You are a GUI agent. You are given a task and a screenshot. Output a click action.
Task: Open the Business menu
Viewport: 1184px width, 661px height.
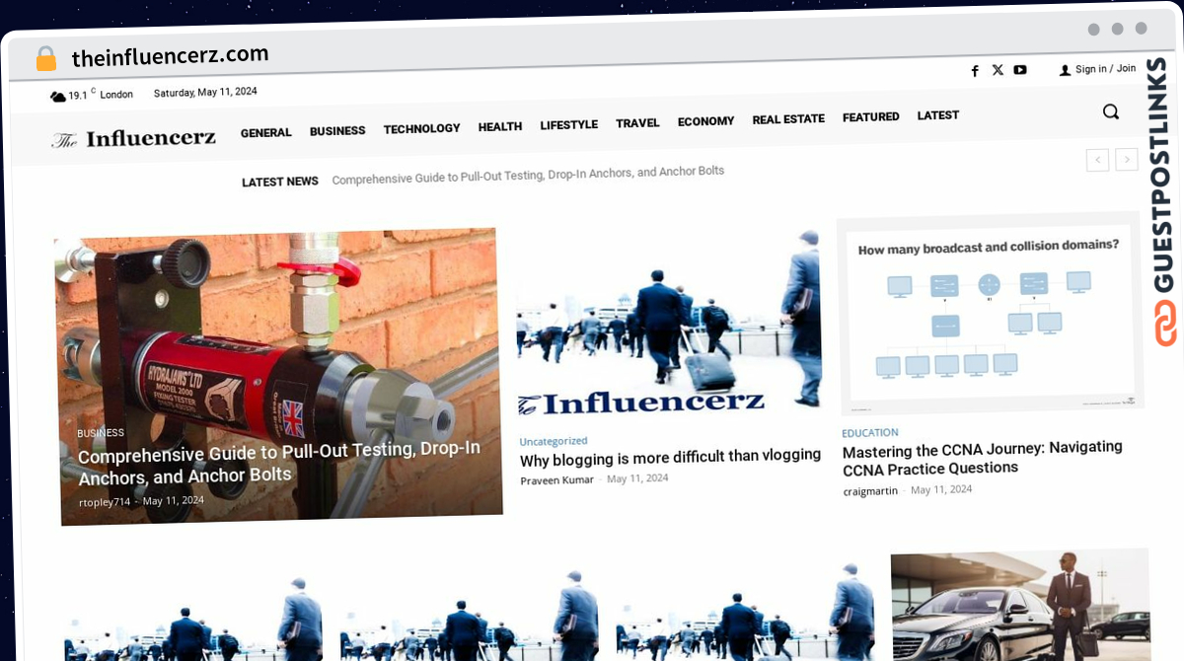337,130
